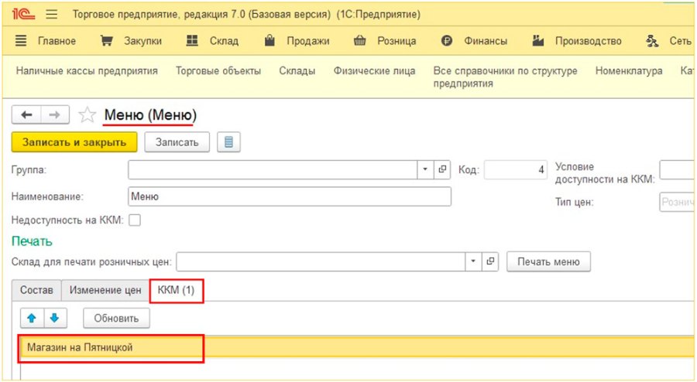This screenshot has width=697, height=382.
Task: Move row down with blue arrow
Action: click(x=55, y=318)
